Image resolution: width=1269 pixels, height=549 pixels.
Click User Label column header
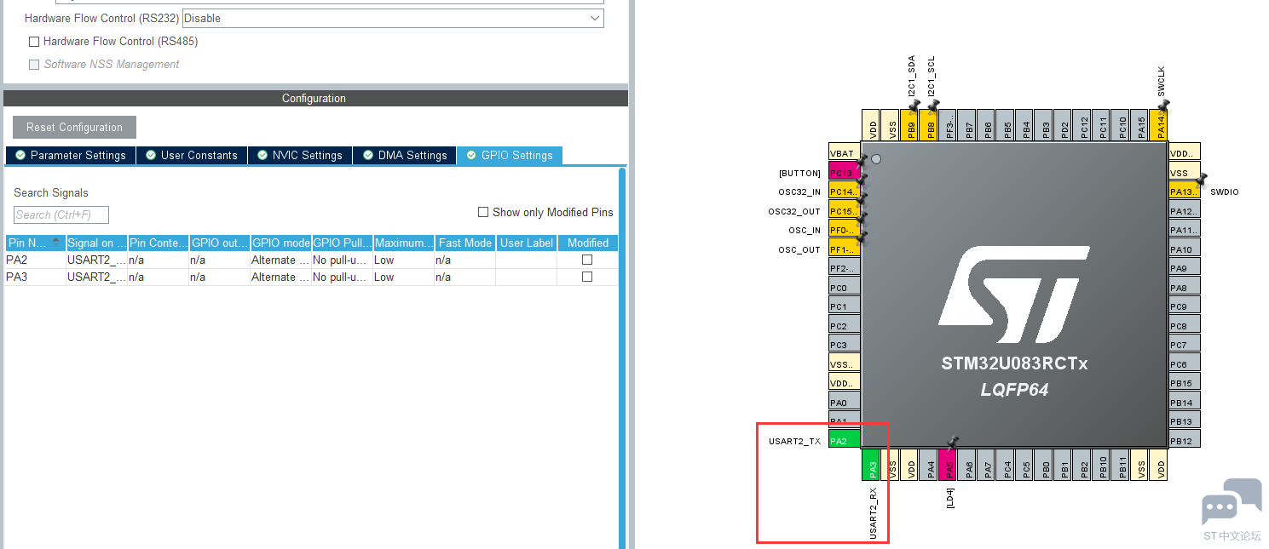(x=527, y=243)
